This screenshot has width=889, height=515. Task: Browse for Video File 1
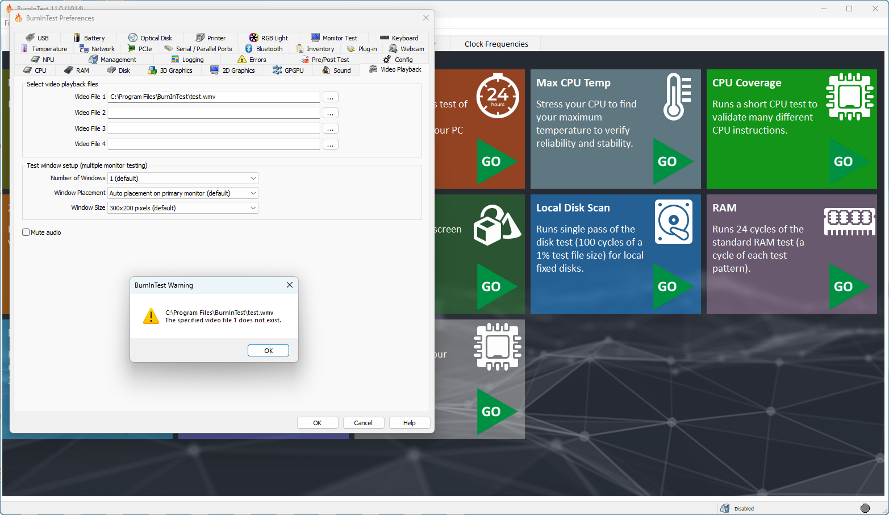click(x=330, y=97)
